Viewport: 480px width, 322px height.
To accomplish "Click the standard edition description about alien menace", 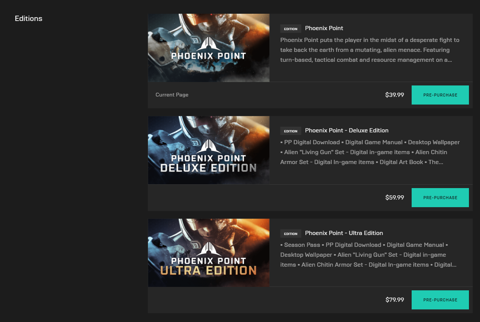I will (370, 50).
